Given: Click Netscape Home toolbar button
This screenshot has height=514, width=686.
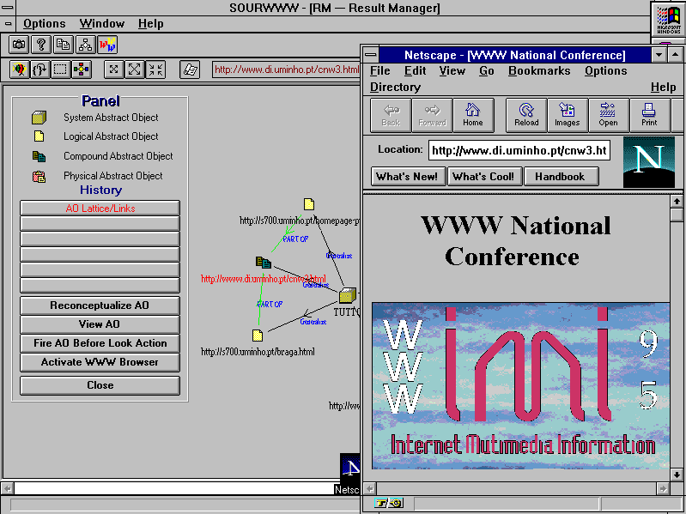Looking at the screenshot, I should 472,115.
